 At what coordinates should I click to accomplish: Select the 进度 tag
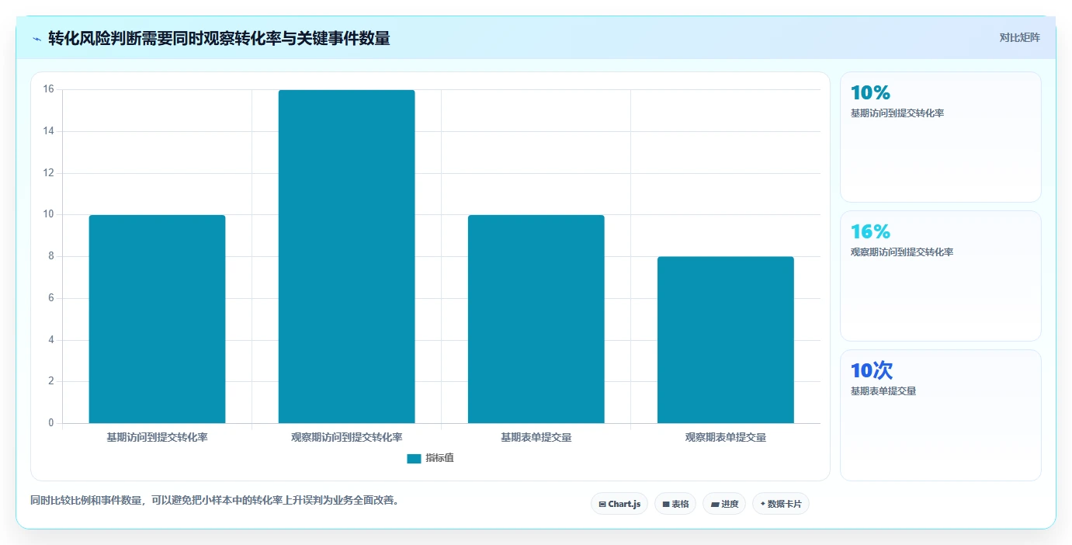click(x=724, y=504)
